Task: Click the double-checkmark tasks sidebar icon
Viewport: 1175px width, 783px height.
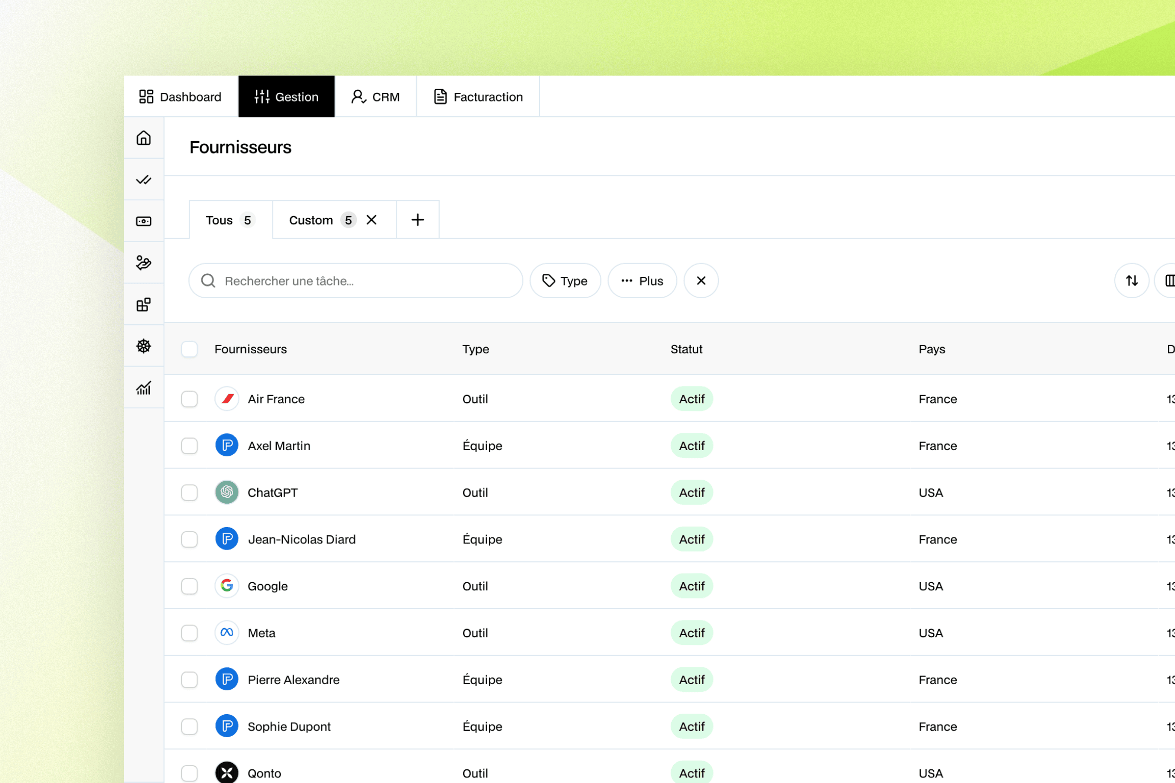Action: [144, 180]
